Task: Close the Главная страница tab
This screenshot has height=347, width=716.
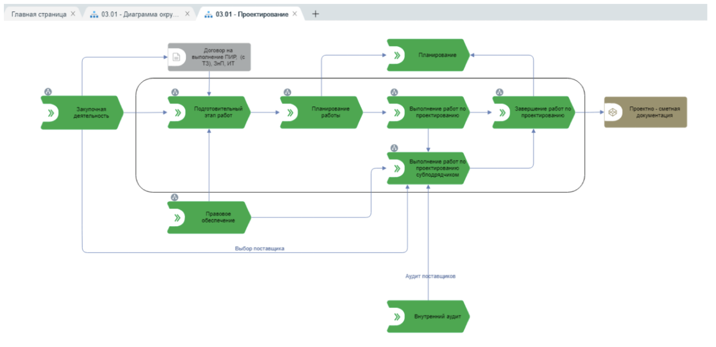Action: [x=73, y=14]
